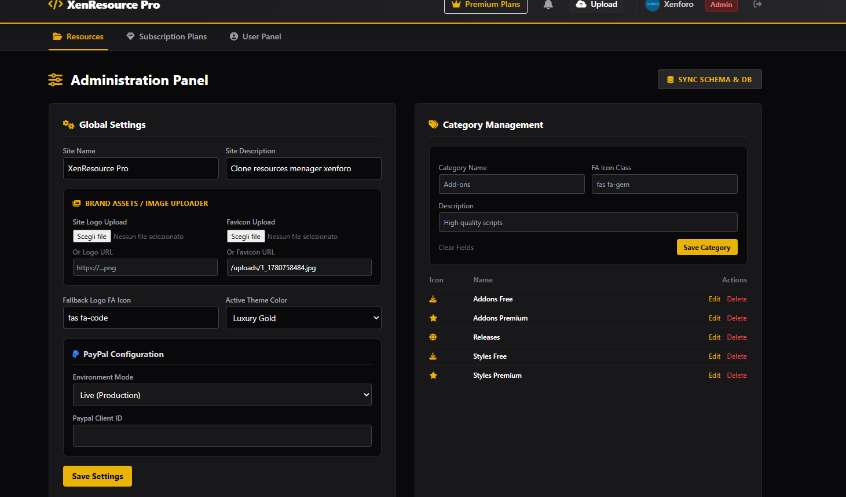Focus the Site Description field
Image resolution: width=846 pixels, height=497 pixels.
[x=303, y=168]
